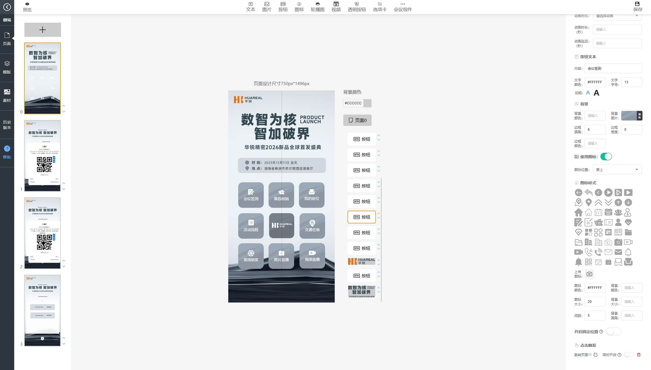
Task: Select the home icon in 图标样式
Action: pyautogui.click(x=578, y=212)
